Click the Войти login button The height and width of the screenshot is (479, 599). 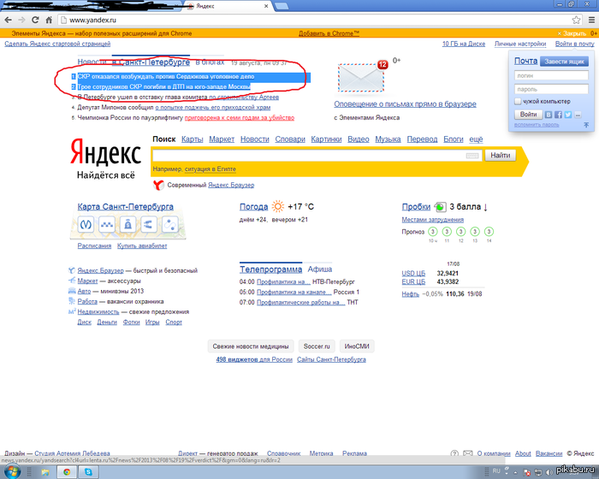(x=528, y=115)
